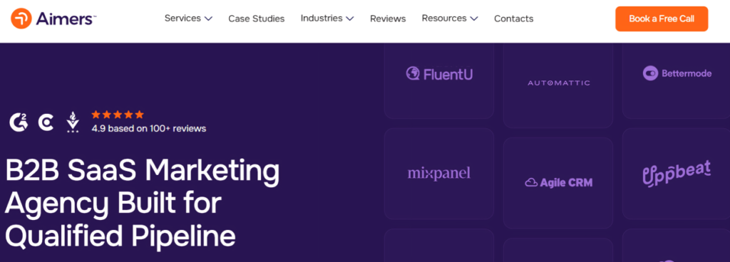Select the Automattic client logo card
The width and height of the screenshot is (730, 262).
pos(558,85)
